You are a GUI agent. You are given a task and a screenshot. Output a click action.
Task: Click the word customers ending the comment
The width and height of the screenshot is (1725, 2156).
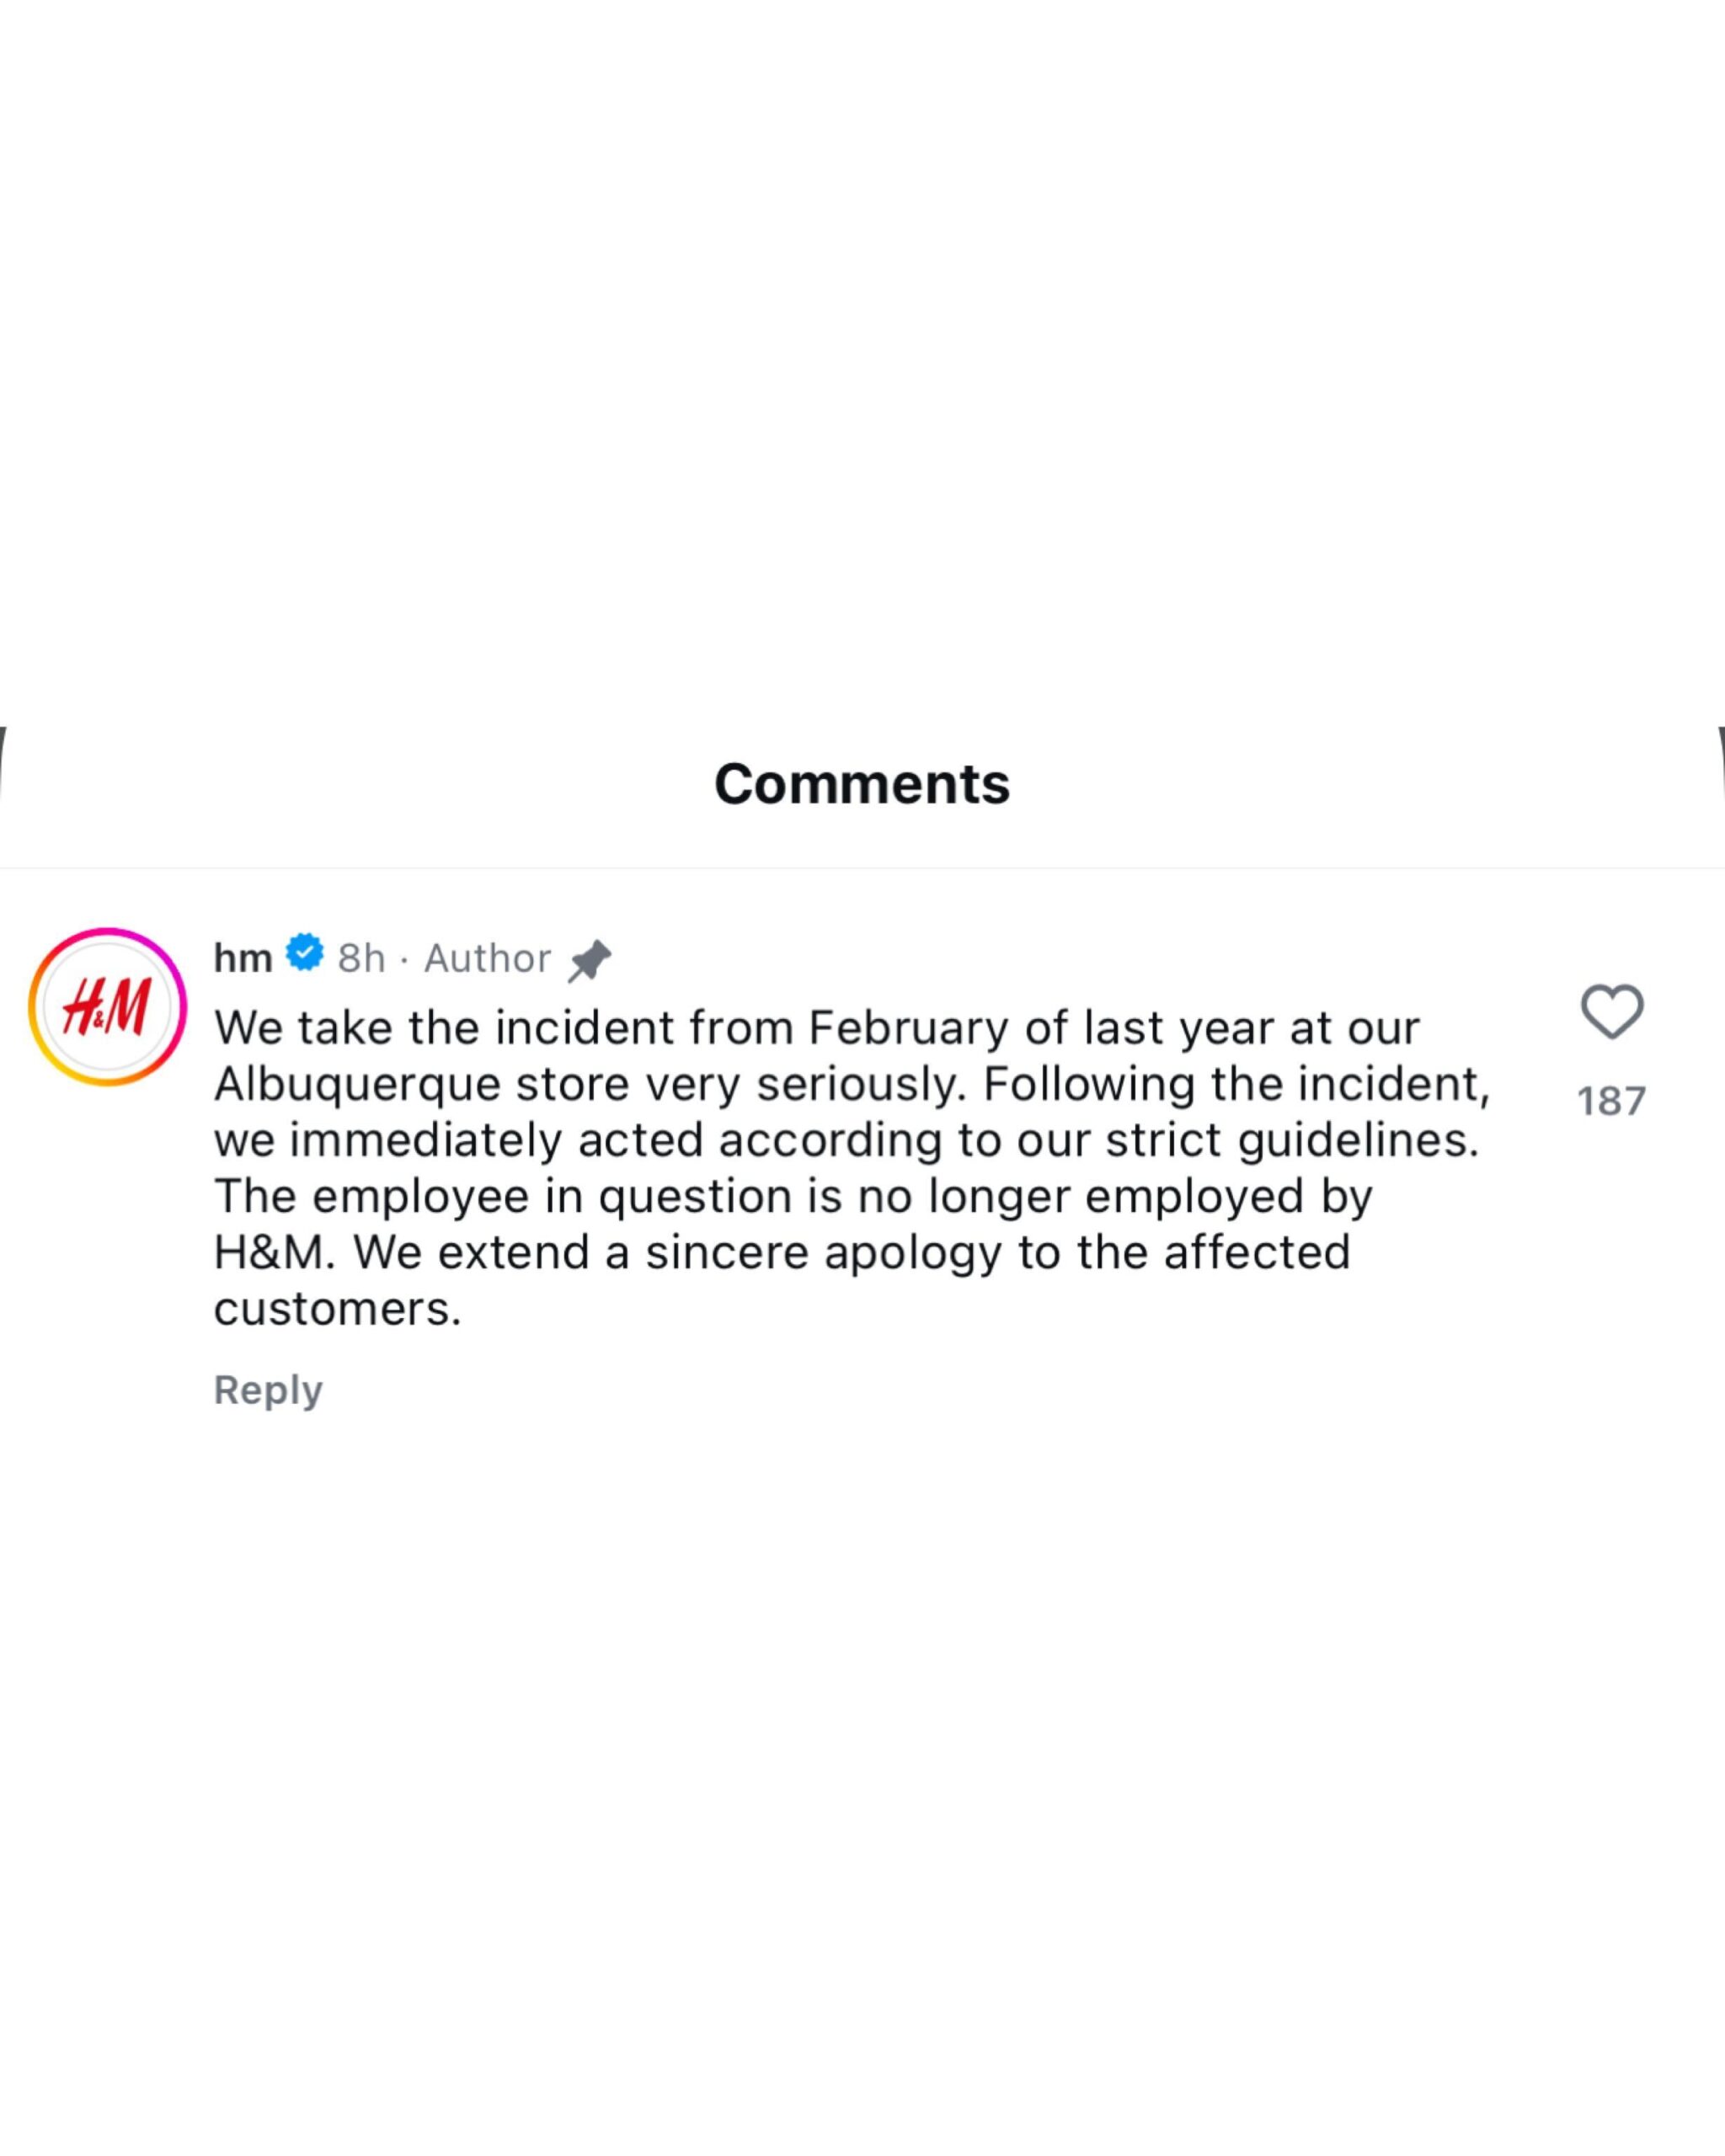(x=337, y=1309)
